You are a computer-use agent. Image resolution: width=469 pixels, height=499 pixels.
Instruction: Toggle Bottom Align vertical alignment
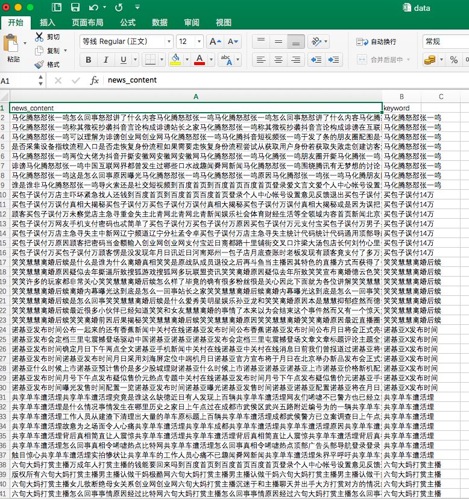pyautogui.click(x=296, y=42)
